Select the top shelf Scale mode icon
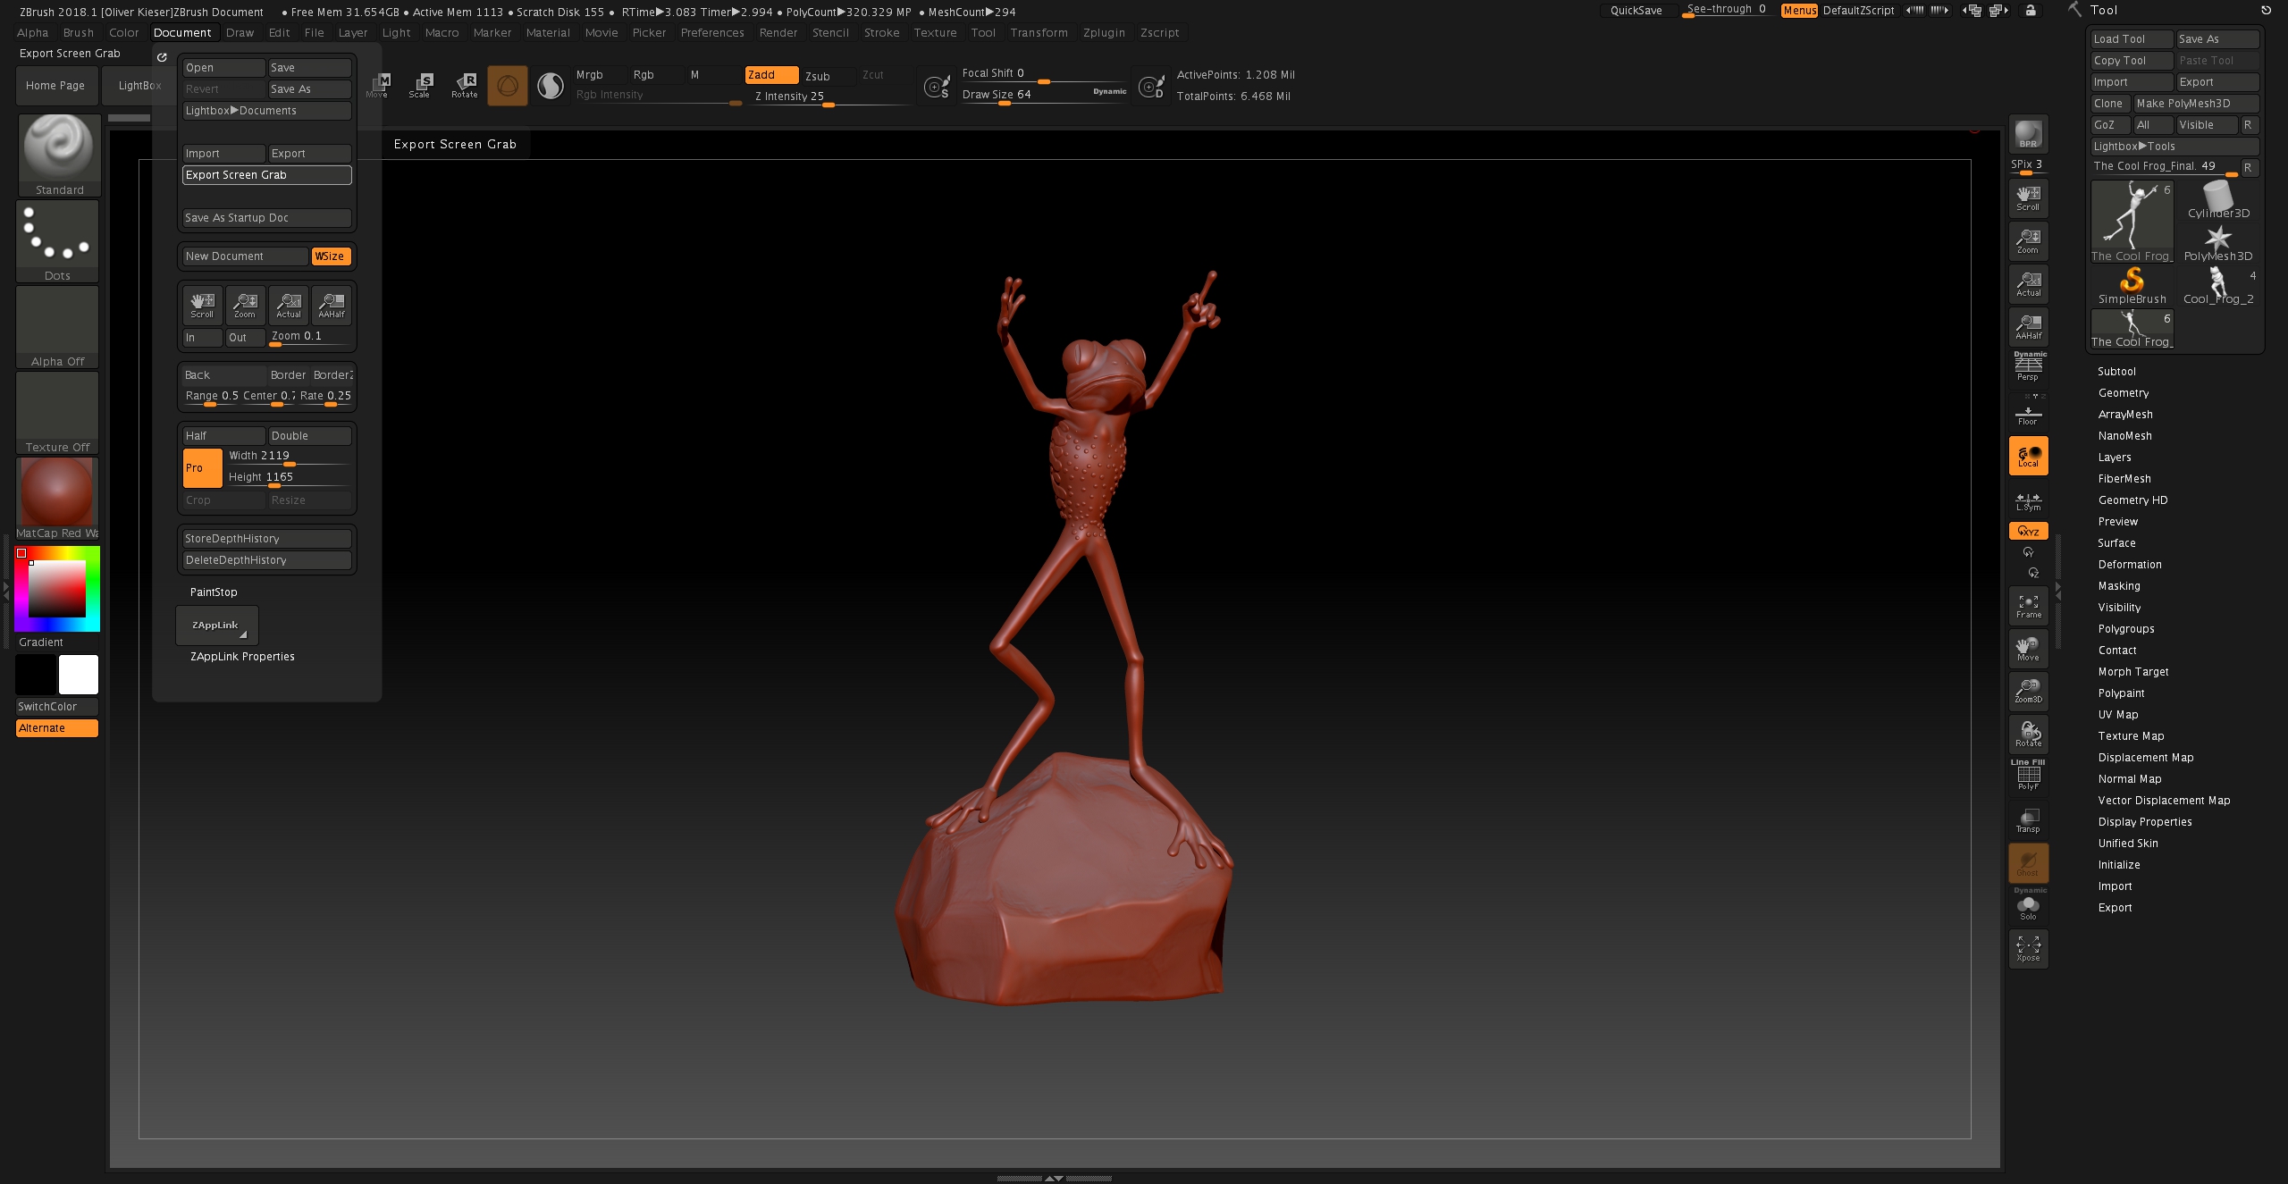This screenshot has width=2288, height=1184. coord(420,86)
